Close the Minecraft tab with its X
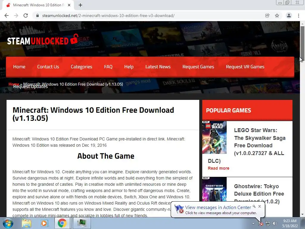 click(69, 5)
